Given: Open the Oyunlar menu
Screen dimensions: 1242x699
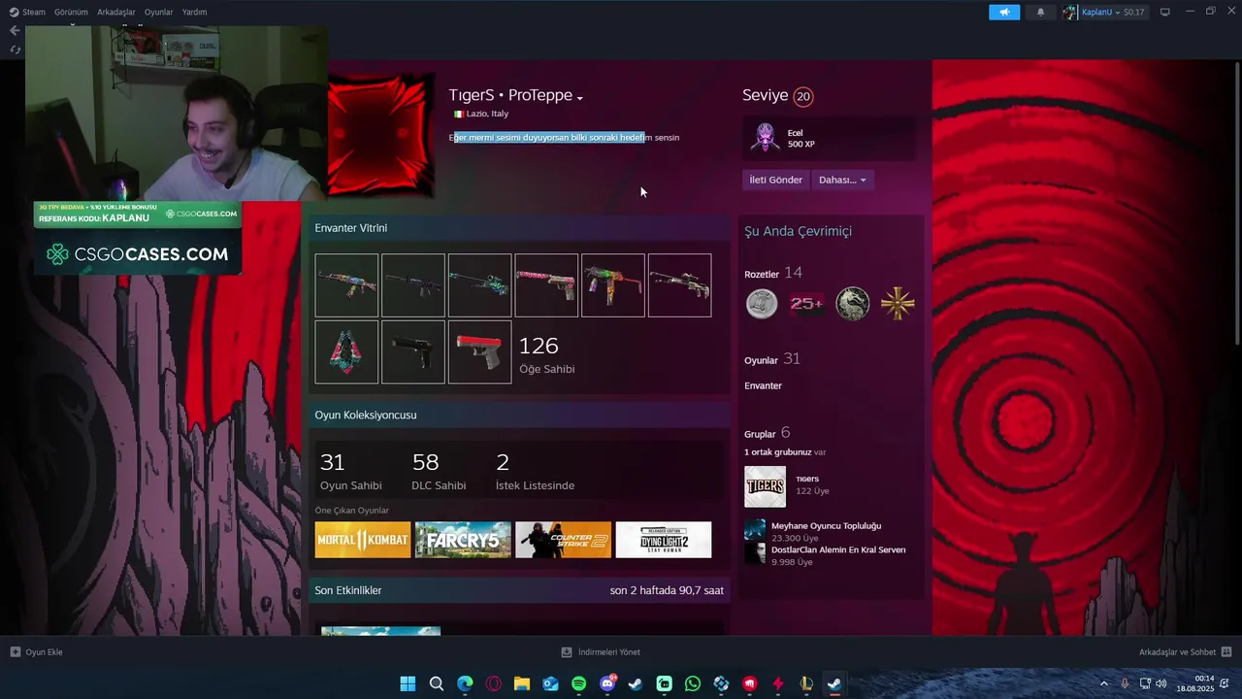Looking at the screenshot, I should 158,12.
